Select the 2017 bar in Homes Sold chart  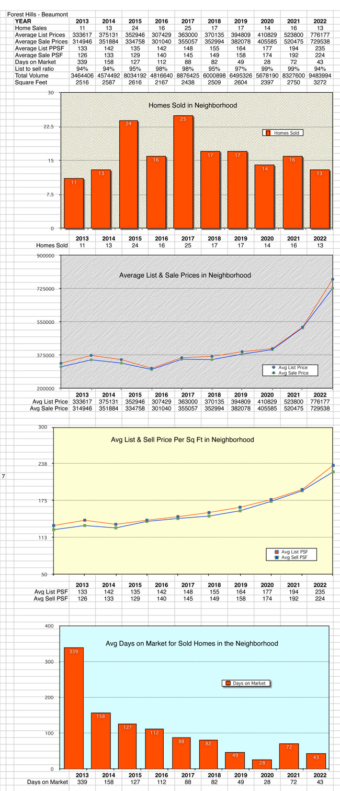pos(183,172)
